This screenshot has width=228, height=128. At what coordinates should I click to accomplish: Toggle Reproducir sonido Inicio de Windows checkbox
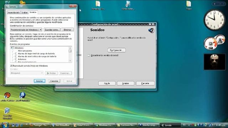[11, 66]
